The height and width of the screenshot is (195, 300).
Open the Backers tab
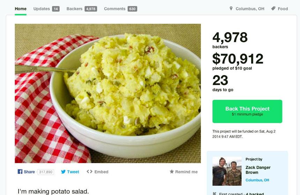[x=82, y=9]
